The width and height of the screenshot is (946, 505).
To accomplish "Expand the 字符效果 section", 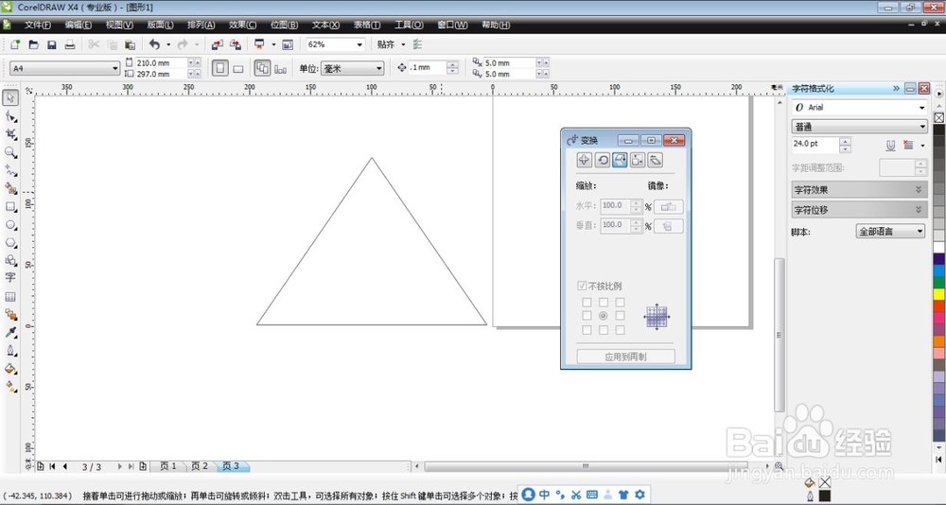I will [860, 189].
